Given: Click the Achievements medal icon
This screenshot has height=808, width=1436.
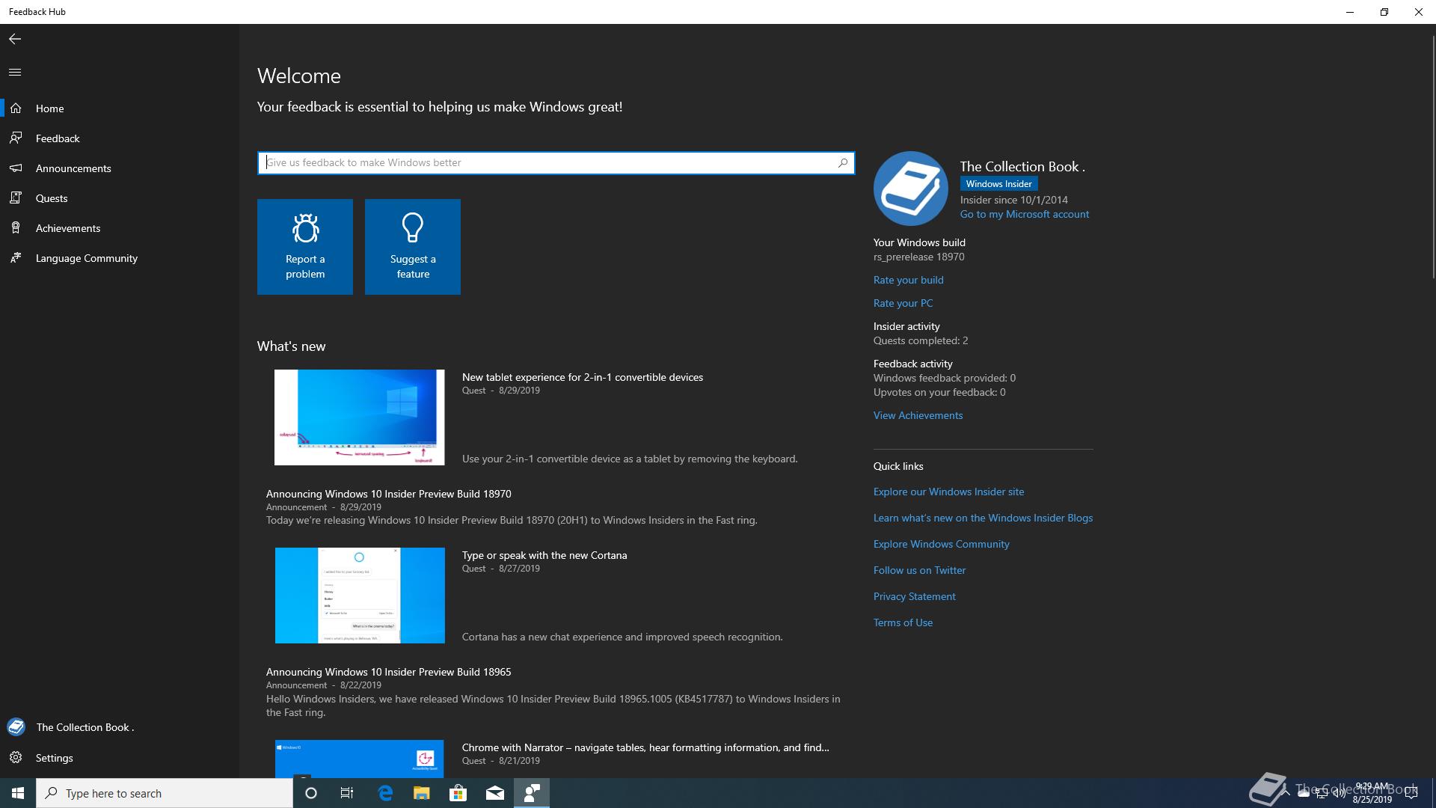Looking at the screenshot, I should [16, 228].
